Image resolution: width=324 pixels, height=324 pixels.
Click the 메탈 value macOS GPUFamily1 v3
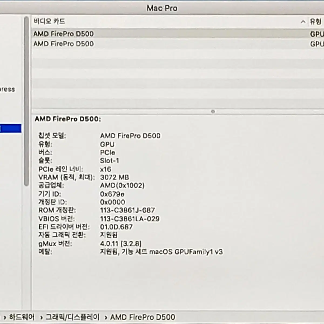point(186,252)
